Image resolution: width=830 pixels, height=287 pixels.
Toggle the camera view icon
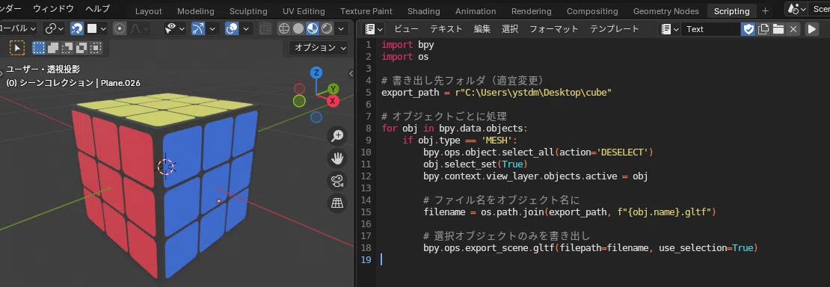[337, 181]
